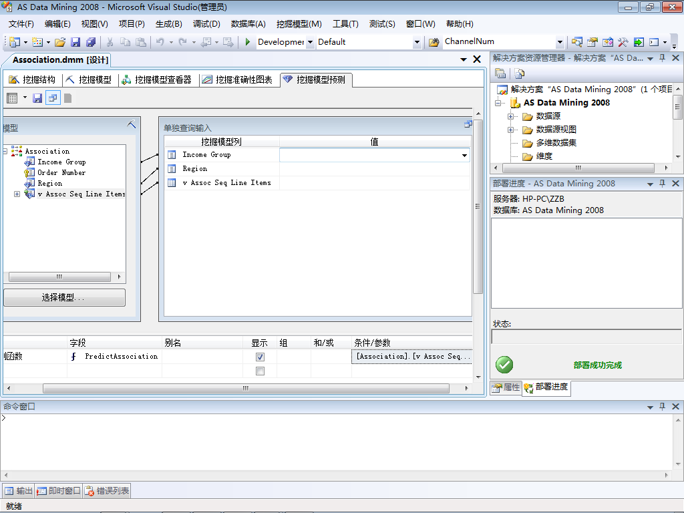Expand the 数据源视图 folder

click(x=510, y=130)
